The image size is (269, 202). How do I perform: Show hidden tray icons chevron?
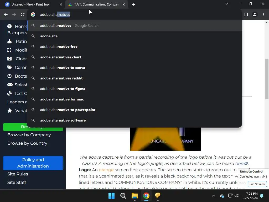coord(213,196)
